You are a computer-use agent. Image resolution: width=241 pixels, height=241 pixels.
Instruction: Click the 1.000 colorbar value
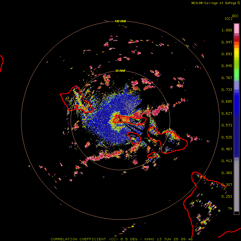tap(227, 30)
